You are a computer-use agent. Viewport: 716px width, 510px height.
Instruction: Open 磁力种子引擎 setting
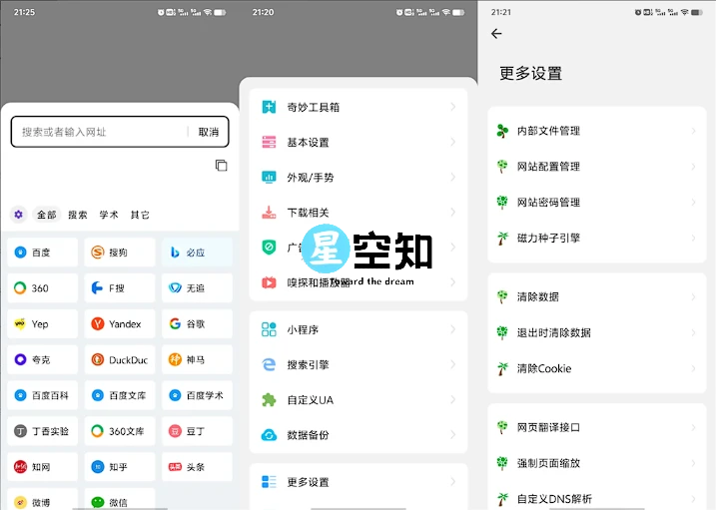coord(597,238)
